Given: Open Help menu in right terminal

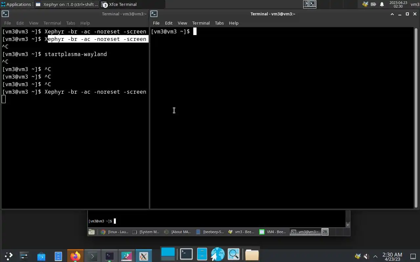Looking at the screenshot, I should pos(234,23).
